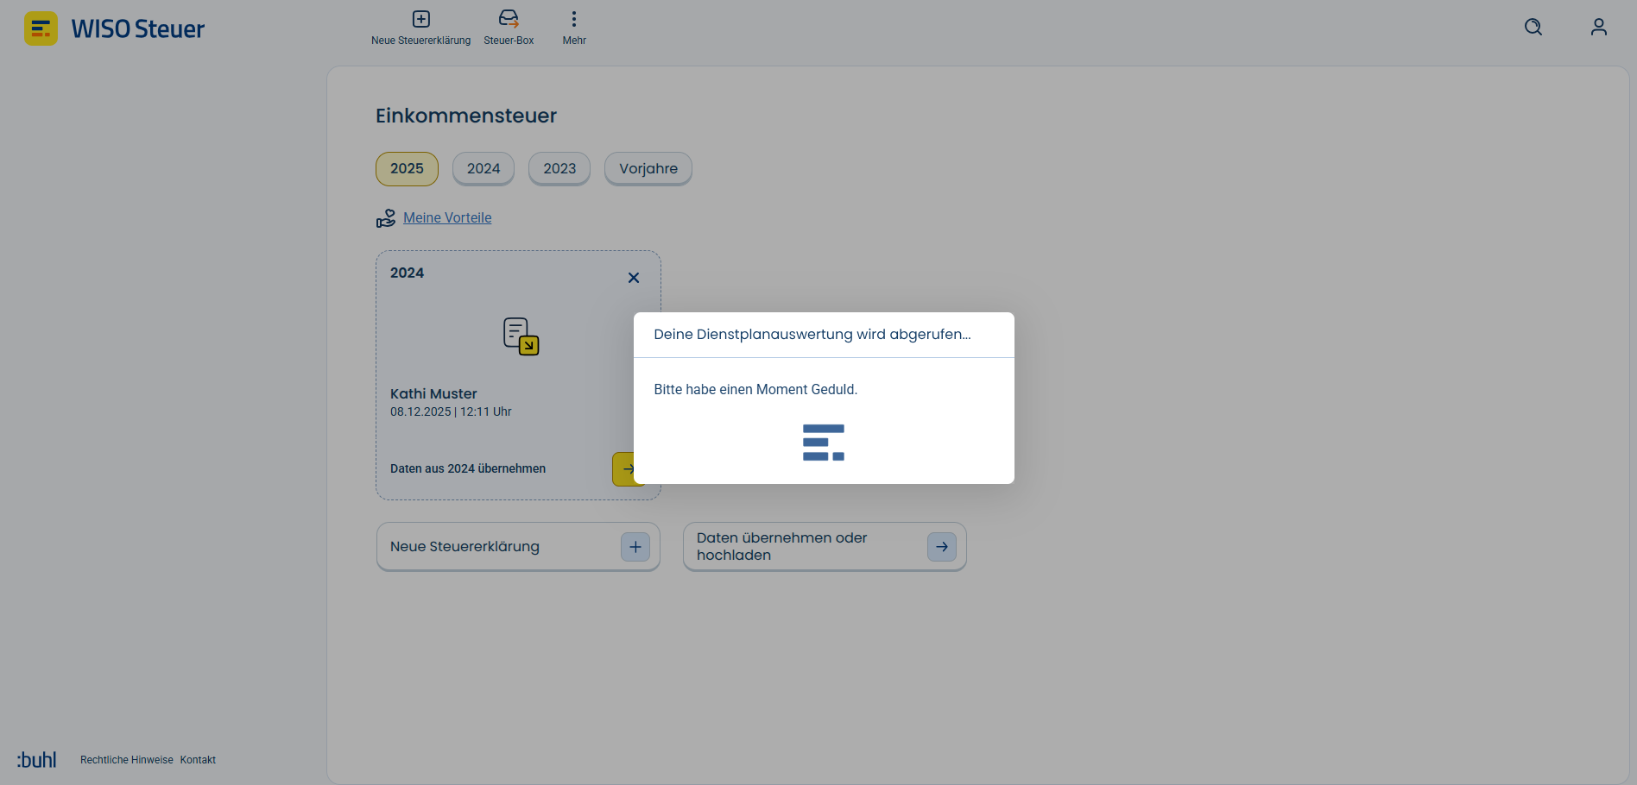Click Daten aus 2024 übernehmen text
The height and width of the screenshot is (785, 1637).
click(x=468, y=469)
